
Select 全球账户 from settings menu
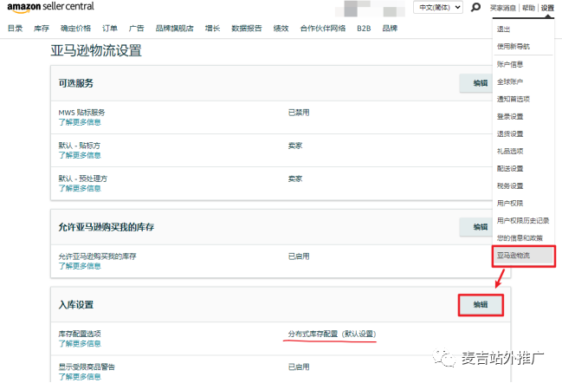coord(510,81)
